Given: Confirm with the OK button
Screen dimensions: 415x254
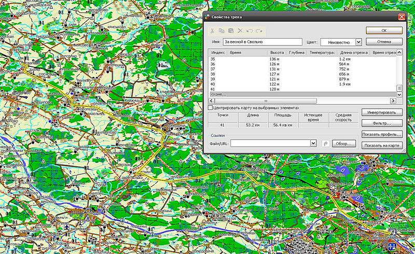Looking at the screenshot, I should (384, 31).
